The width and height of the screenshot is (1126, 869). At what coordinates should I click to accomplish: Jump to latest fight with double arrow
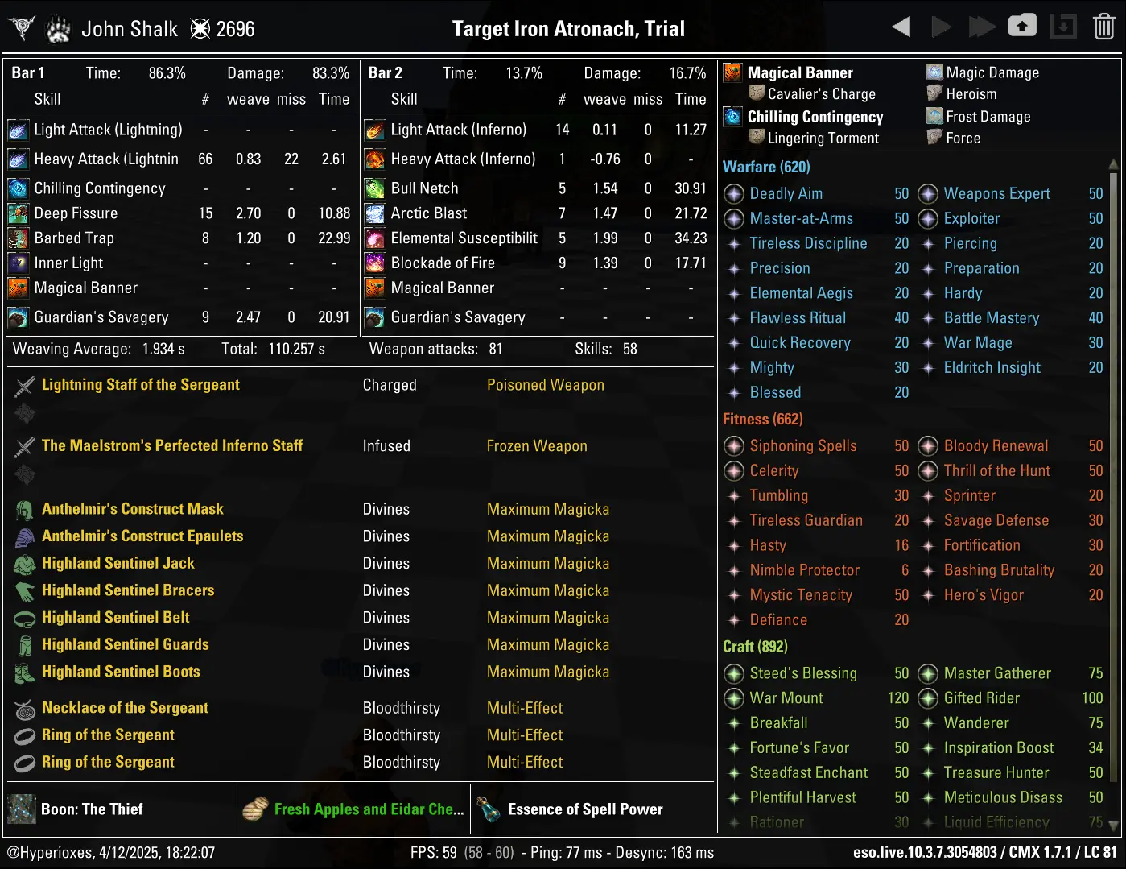tap(981, 27)
